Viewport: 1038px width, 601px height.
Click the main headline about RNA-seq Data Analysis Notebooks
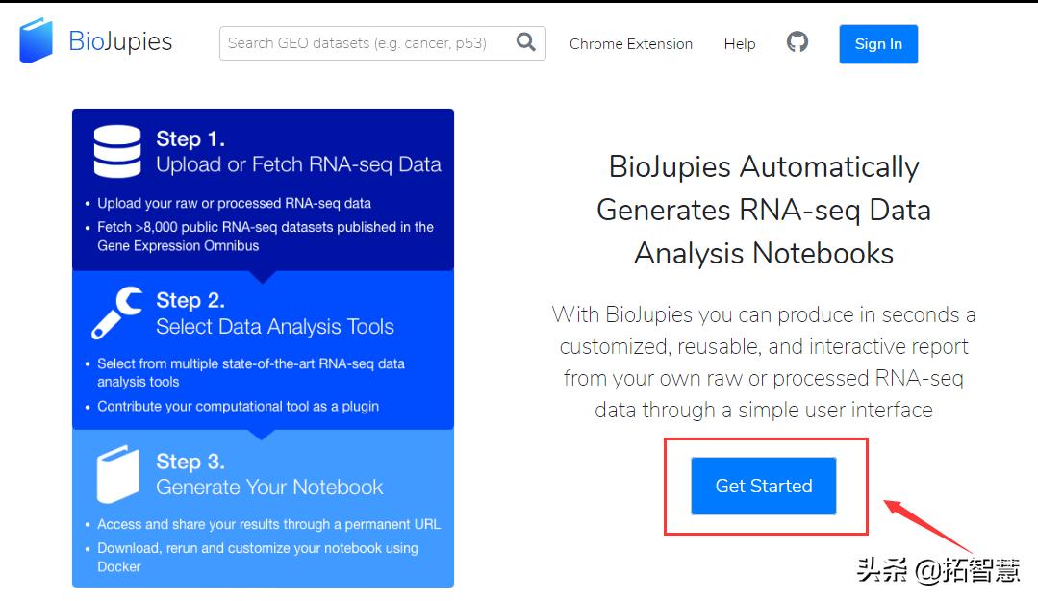pyautogui.click(x=764, y=210)
